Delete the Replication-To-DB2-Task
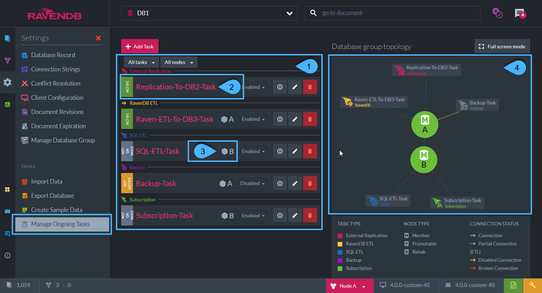The width and height of the screenshot is (542, 293). pyautogui.click(x=310, y=87)
